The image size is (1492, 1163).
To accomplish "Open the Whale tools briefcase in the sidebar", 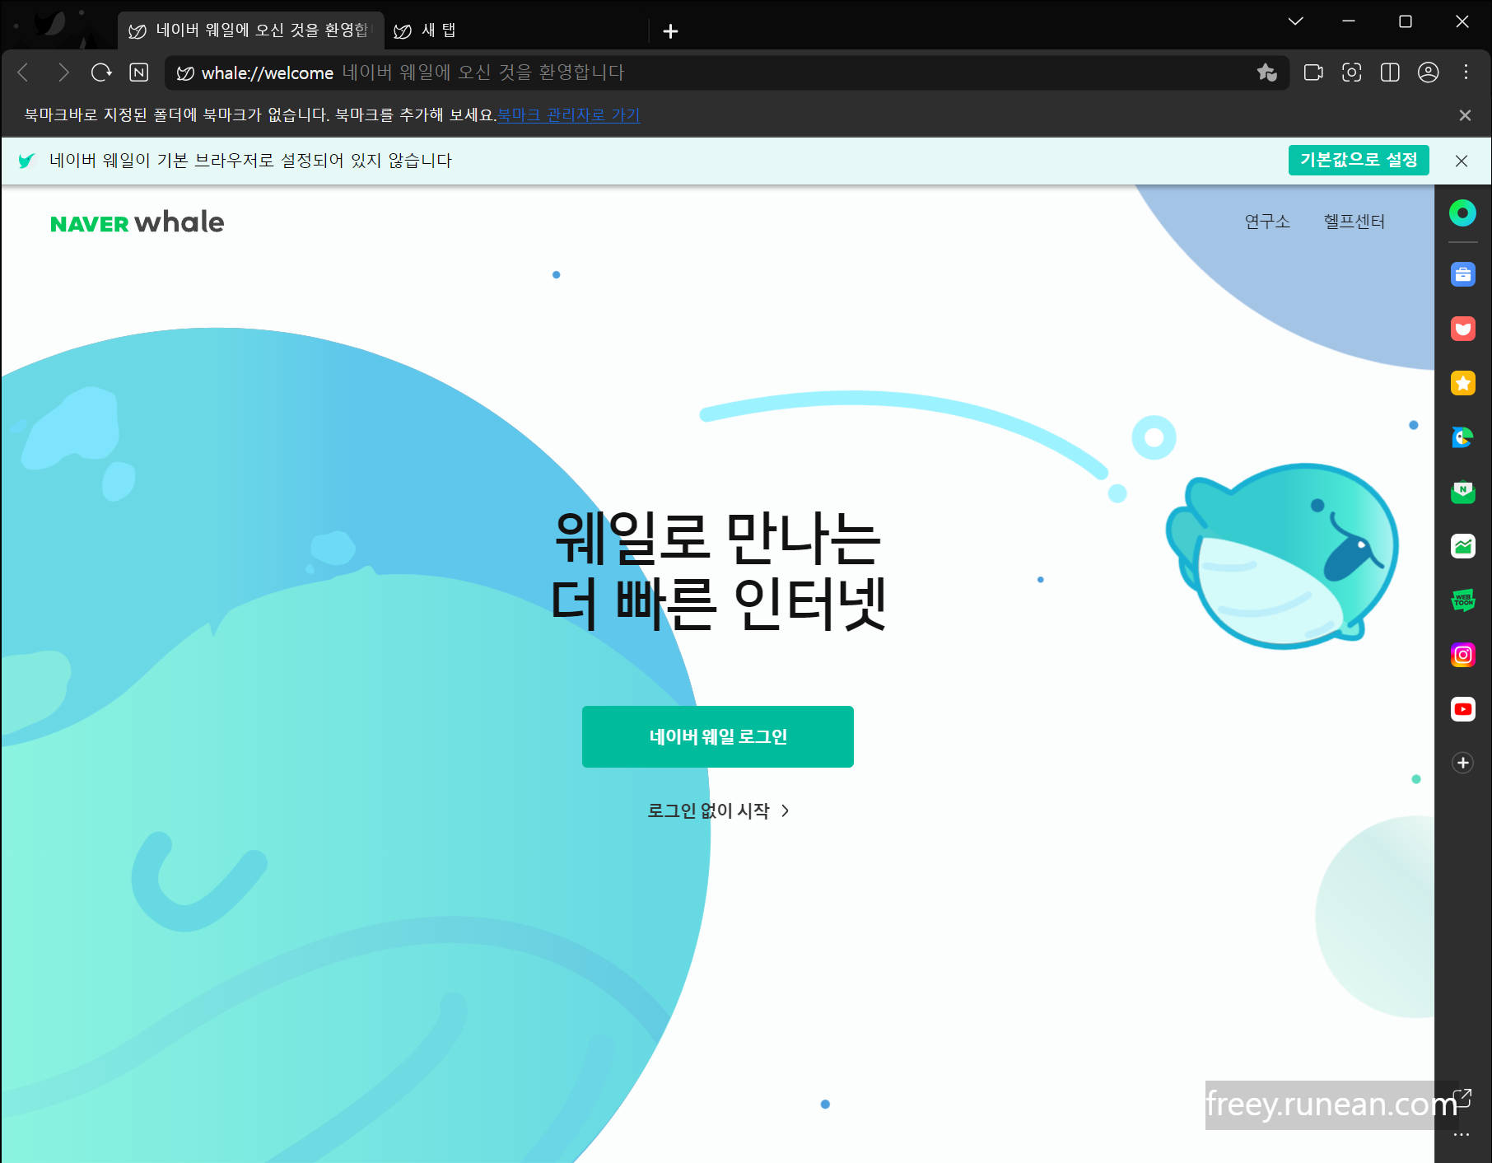I will click(1463, 274).
